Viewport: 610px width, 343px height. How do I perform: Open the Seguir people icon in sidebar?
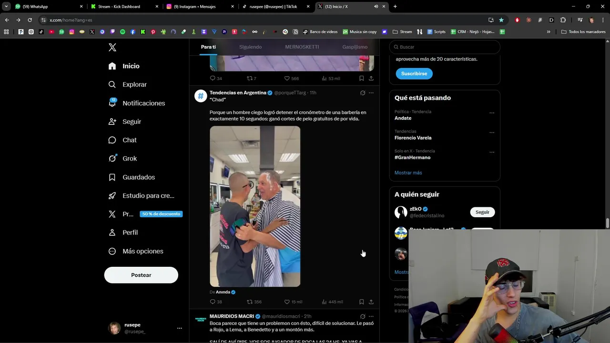(x=112, y=121)
